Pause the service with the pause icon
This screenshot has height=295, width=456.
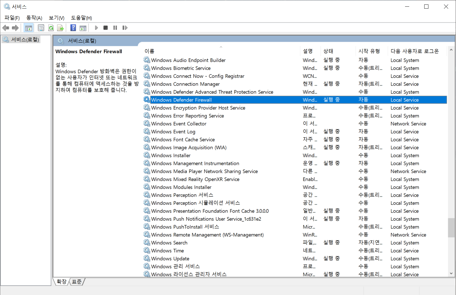pos(115,28)
